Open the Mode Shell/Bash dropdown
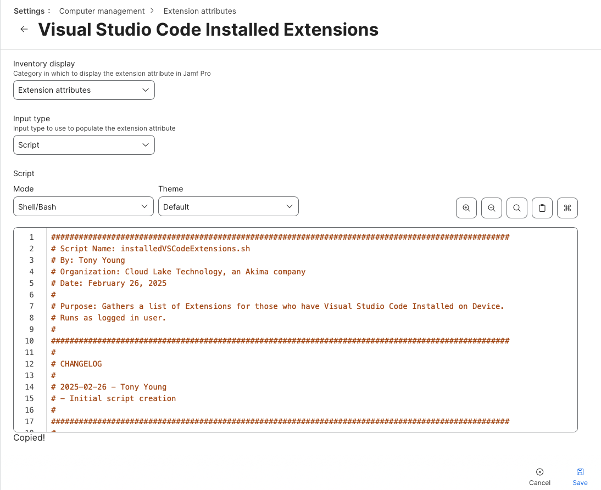The image size is (601, 490). (84, 207)
